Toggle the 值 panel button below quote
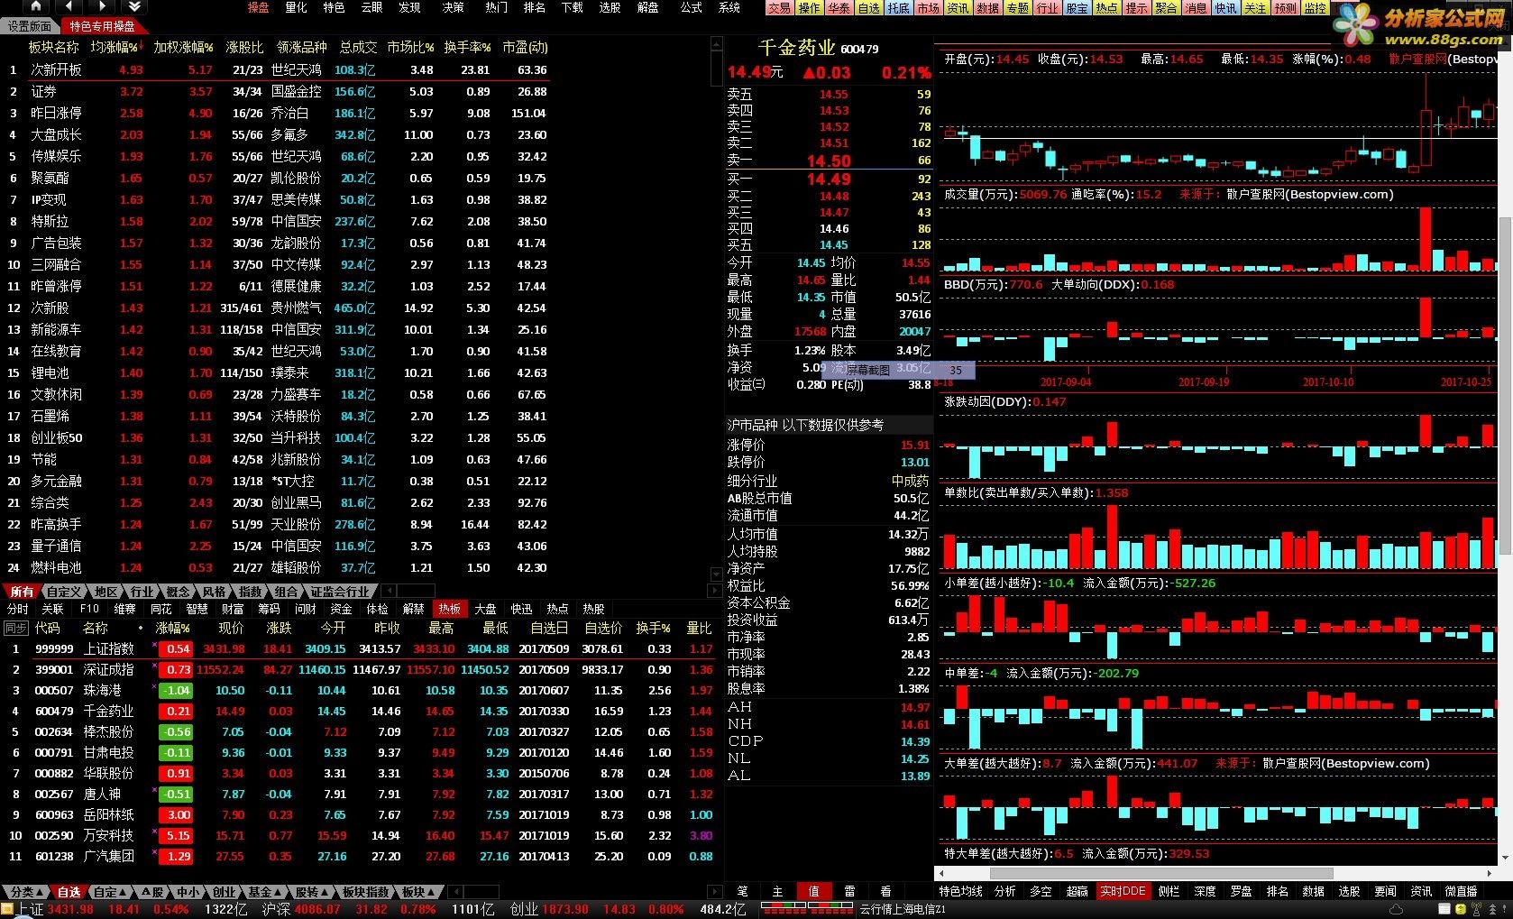 click(x=813, y=891)
